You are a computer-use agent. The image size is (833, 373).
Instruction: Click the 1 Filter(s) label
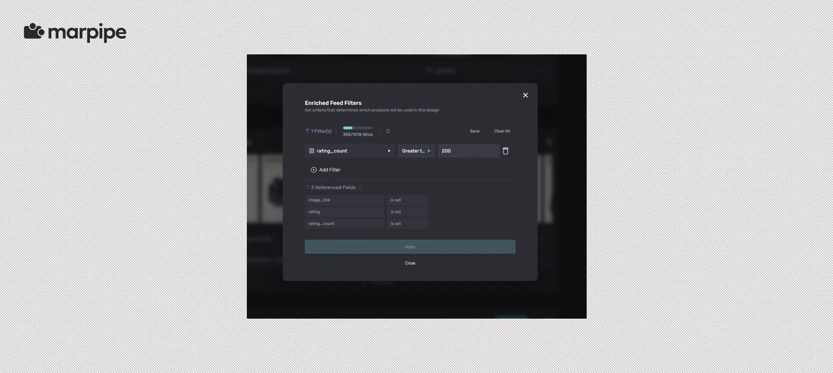(x=321, y=131)
